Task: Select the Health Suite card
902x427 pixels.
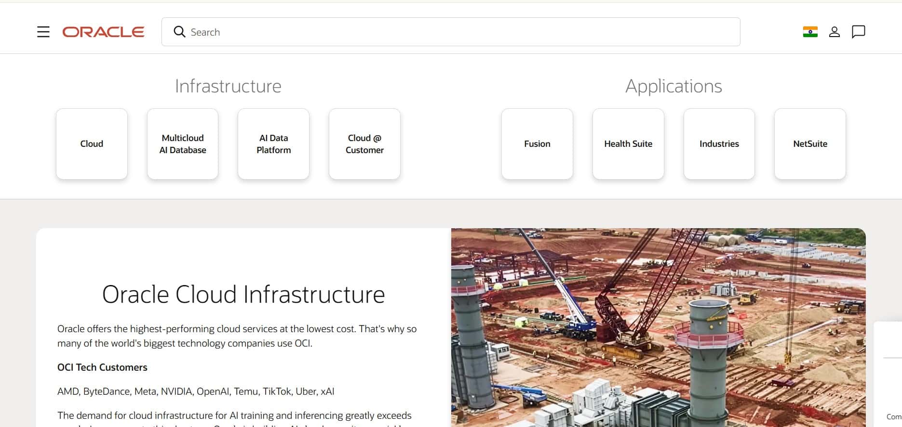Action: (628, 144)
